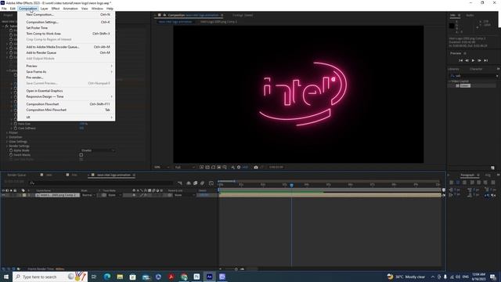
Task: Jump to first frame in Preview panel
Action: 461,60
